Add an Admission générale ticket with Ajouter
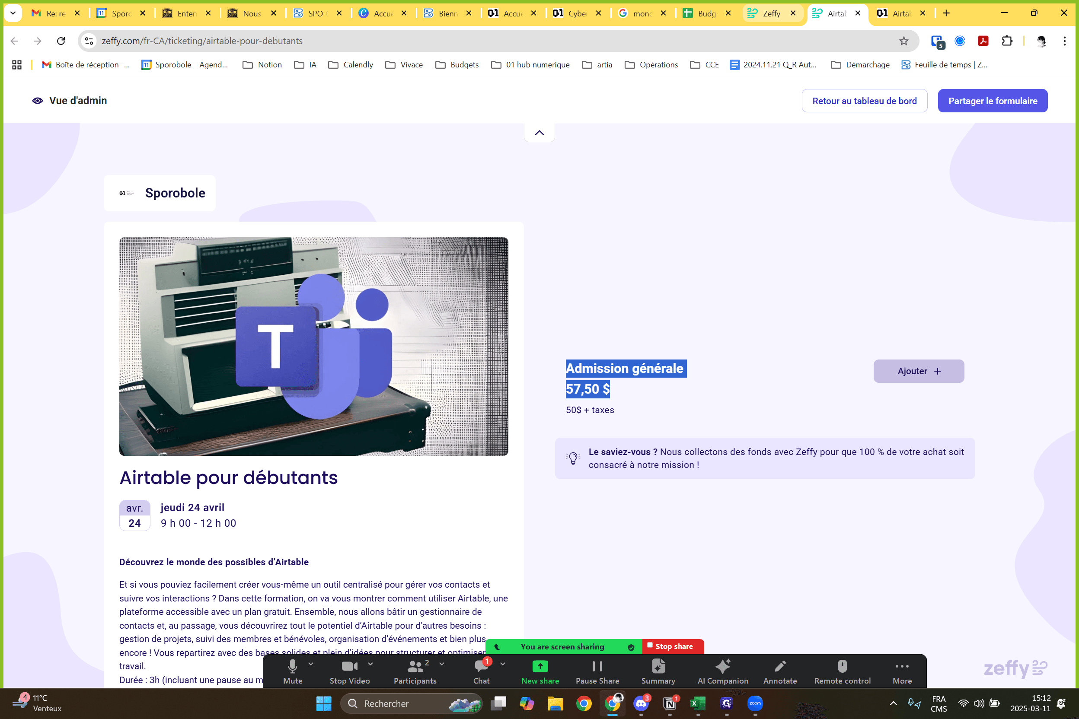 (x=919, y=371)
